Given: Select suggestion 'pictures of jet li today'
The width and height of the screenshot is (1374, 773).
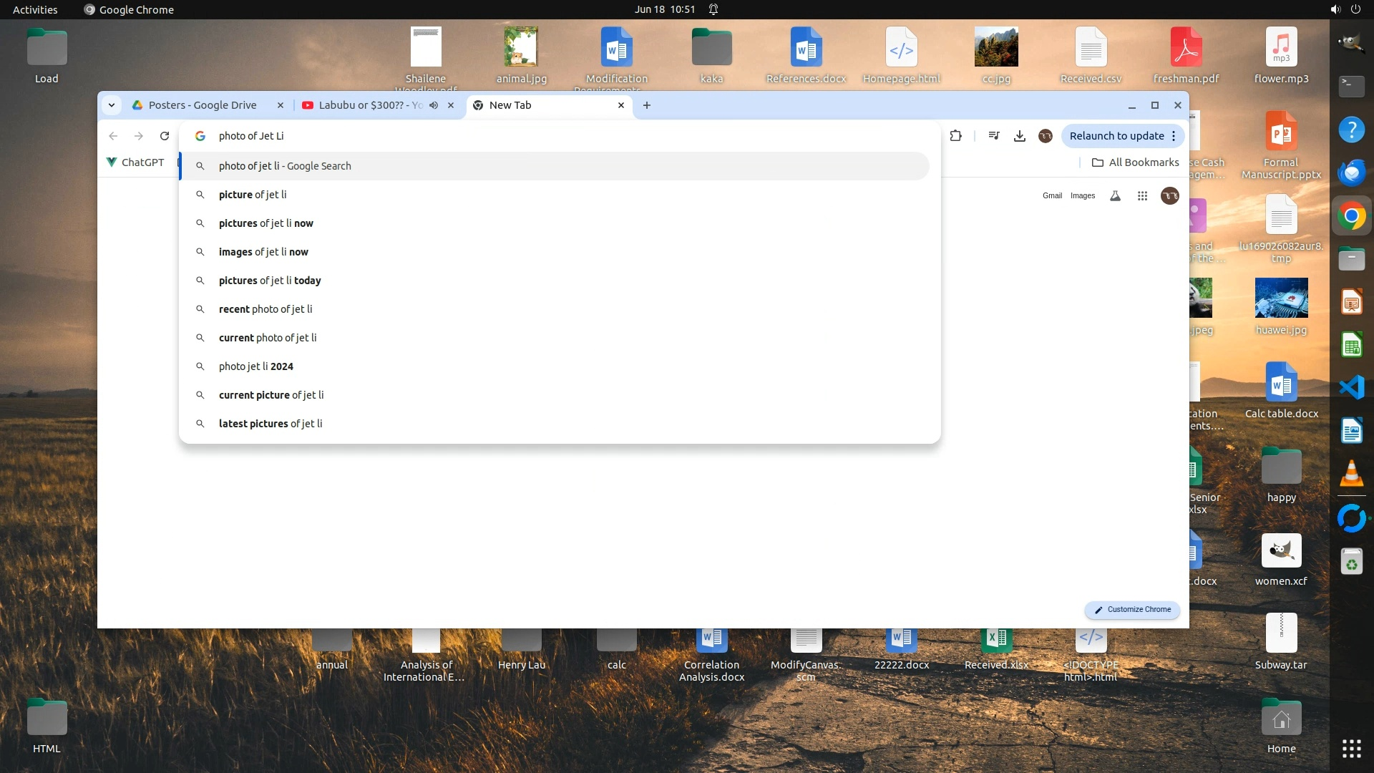Looking at the screenshot, I should (x=270, y=281).
